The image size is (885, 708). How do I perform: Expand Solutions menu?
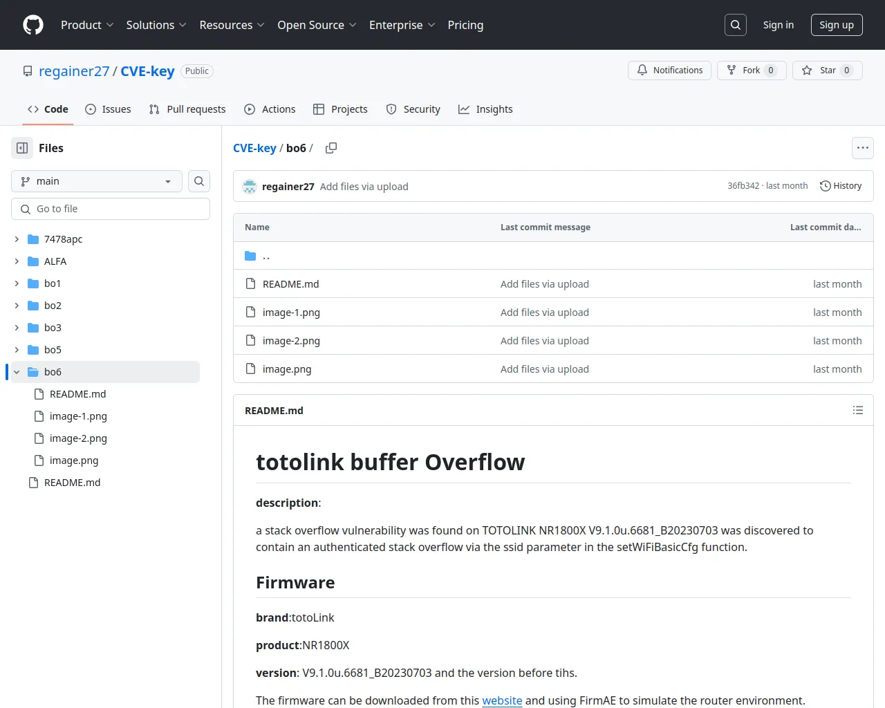156,25
